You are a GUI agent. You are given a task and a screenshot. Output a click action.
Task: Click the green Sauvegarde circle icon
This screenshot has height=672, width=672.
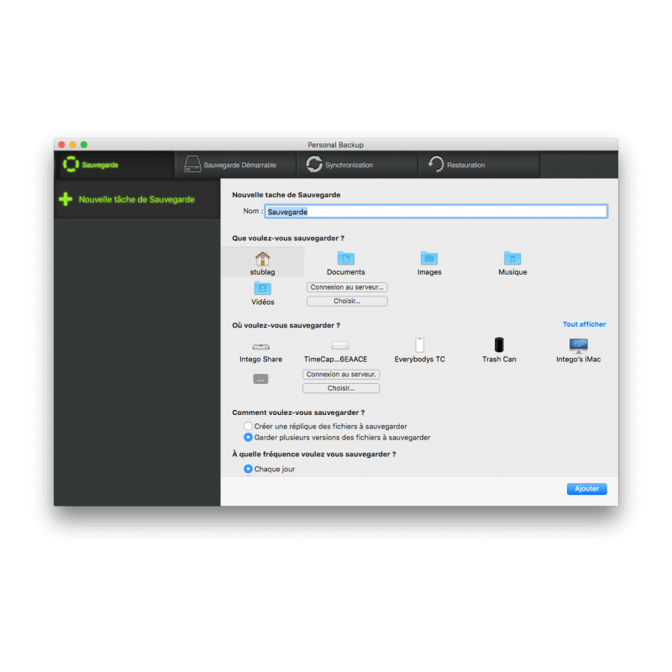point(71,164)
